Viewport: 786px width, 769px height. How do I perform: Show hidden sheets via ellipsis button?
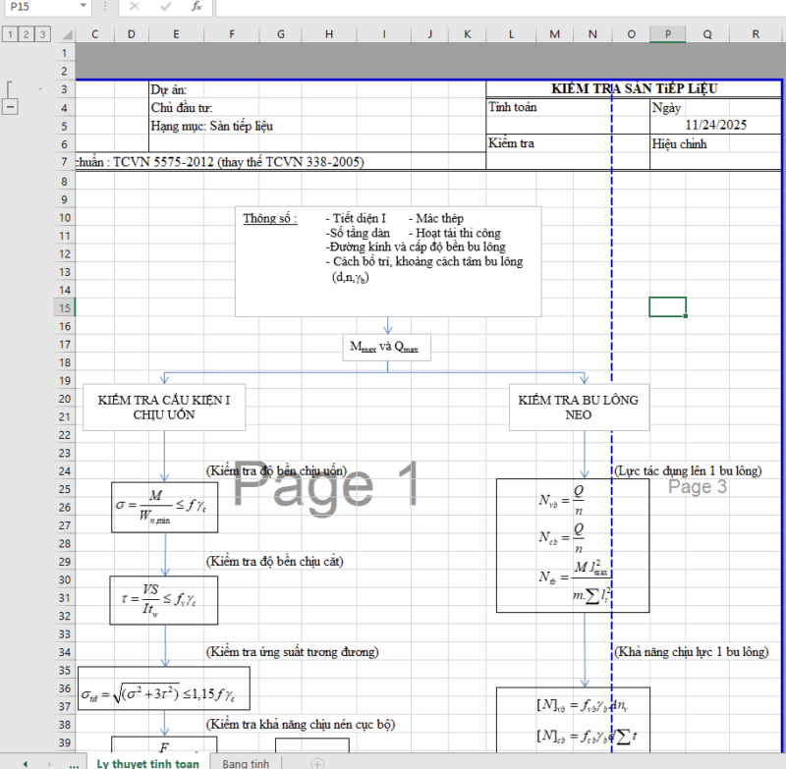pos(74,762)
